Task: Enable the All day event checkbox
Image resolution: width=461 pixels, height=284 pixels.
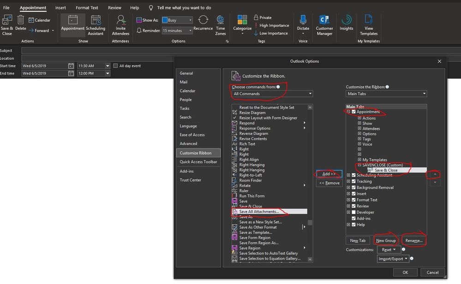Action: [116, 66]
